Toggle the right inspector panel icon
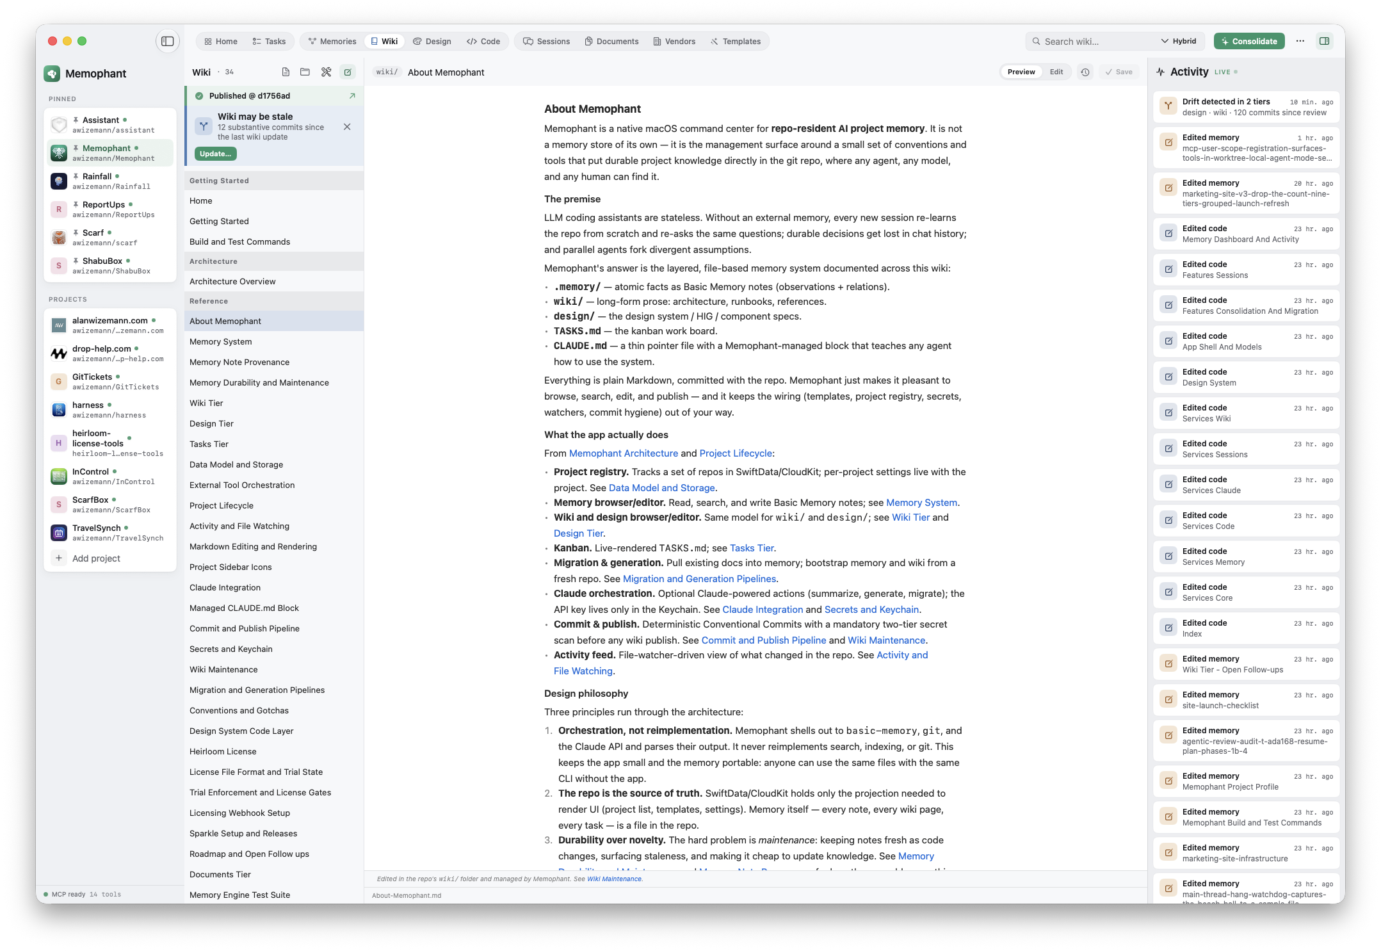The height and width of the screenshot is (951, 1381). [1324, 41]
